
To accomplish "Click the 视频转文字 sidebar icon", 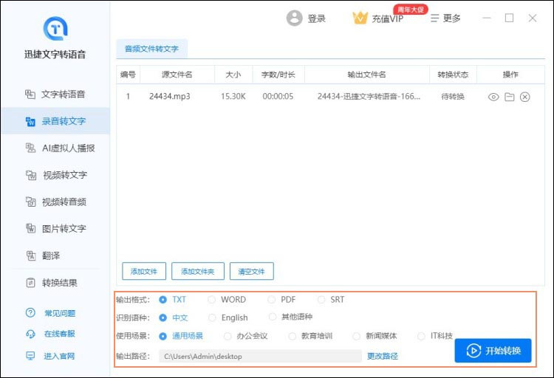I will click(31, 175).
